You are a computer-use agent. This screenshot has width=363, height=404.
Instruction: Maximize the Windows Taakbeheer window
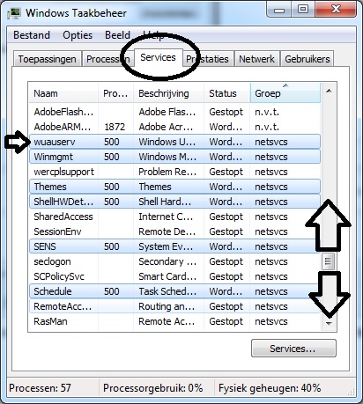point(303,10)
